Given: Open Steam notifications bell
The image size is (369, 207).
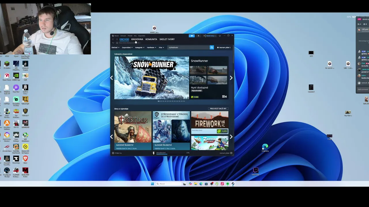Looking at the screenshot, I should point(198,36).
